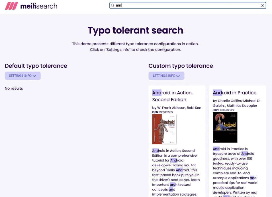Screen dimensions: 272x197
Task: Open 'Android in Action, Second Edition' title
Action: pos(172,96)
